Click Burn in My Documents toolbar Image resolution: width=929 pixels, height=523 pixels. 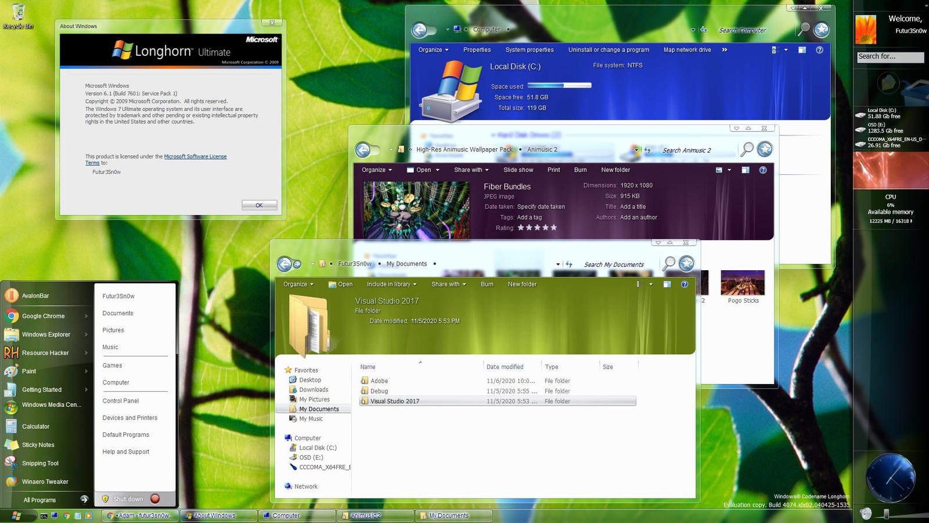[x=487, y=284]
